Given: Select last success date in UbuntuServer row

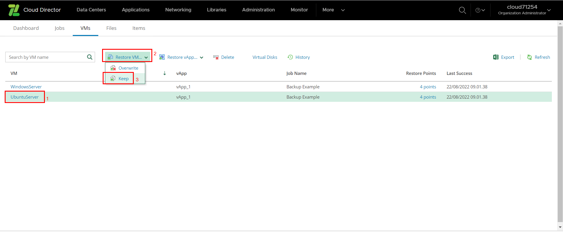Looking at the screenshot, I should pos(467,97).
